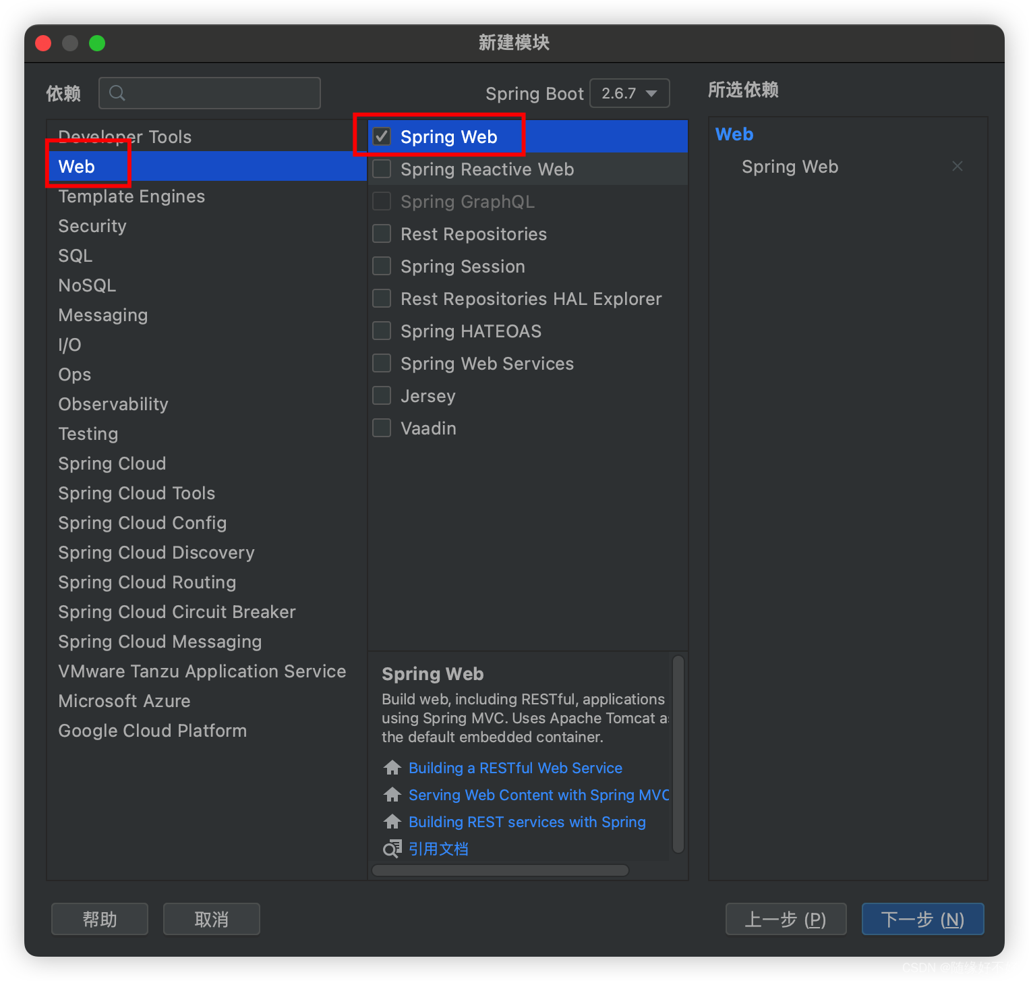Uncheck the Spring Web dependency
This screenshot has width=1029, height=981.
[382, 136]
